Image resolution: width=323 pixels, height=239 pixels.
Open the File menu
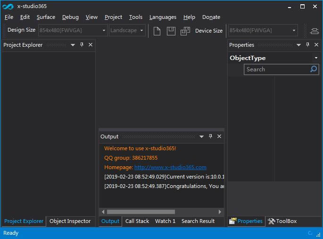(x=9, y=17)
